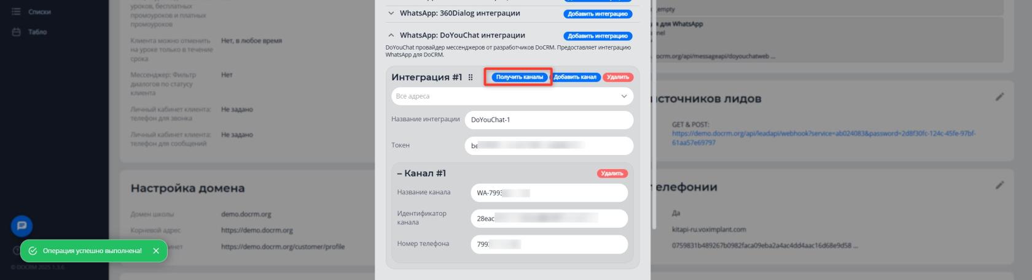1032x280 pixels.
Task: Expand the WhatsApp: 360Dialog интеграции section
Action: (x=391, y=13)
